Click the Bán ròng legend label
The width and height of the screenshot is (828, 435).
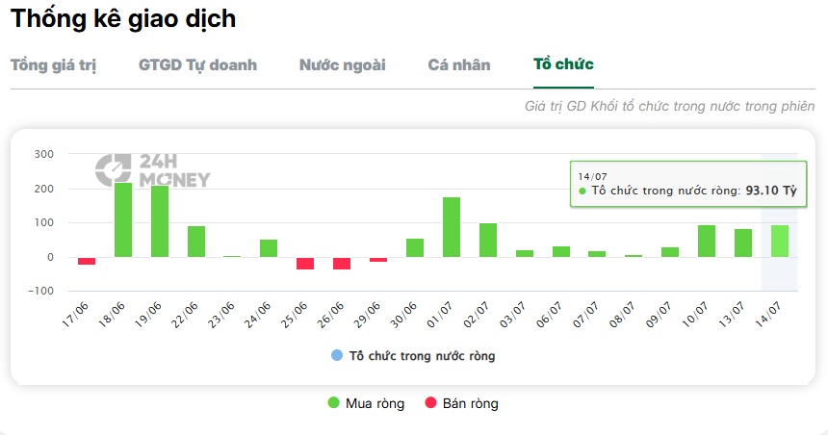coord(471,403)
